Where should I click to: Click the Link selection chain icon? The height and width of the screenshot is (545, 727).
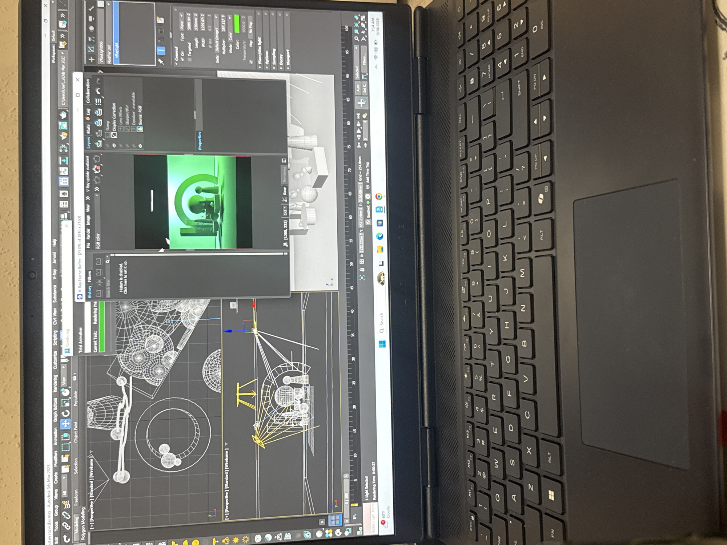pos(66,525)
